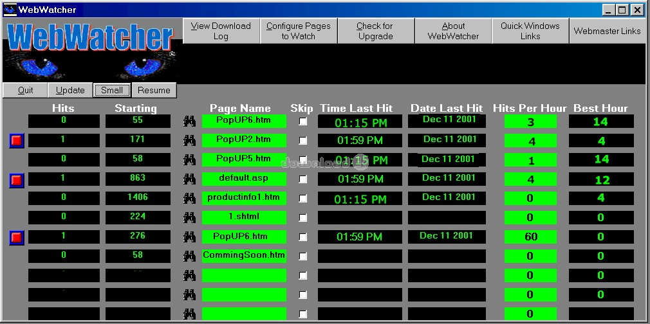The image size is (650, 324).
Task: Select the PopUP2.htm page name field
Action: tap(244, 140)
